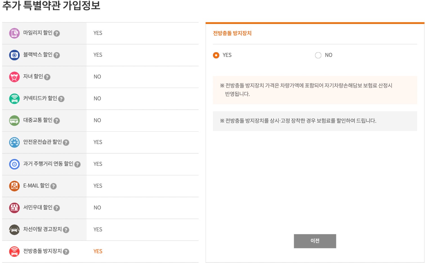
Task: Open help for 안전운전습관 할인
Action: coord(66,143)
